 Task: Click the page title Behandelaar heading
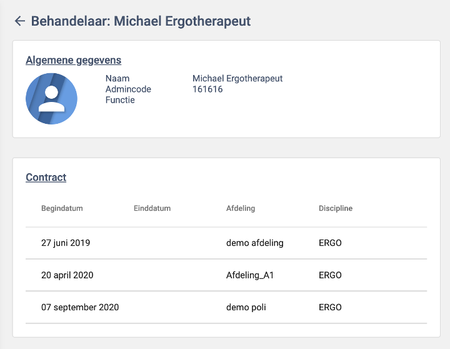point(141,21)
